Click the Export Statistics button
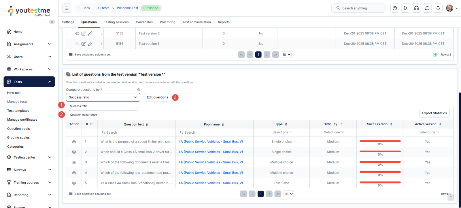Viewport: 461px width, 208px height. pos(434,113)
